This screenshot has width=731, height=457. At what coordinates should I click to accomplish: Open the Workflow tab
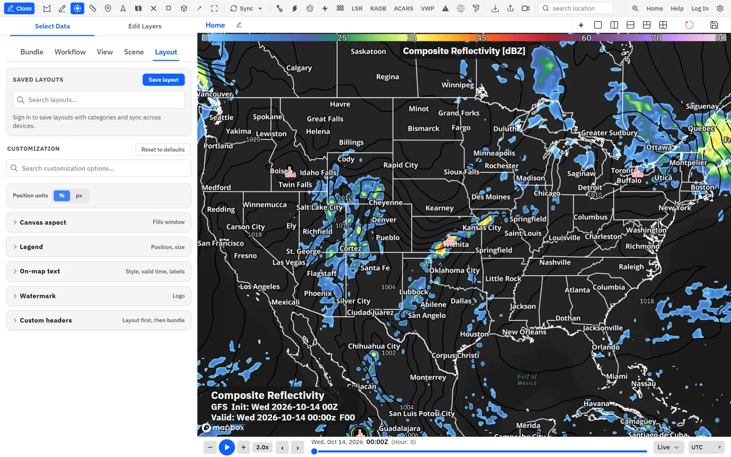[70, 52]
